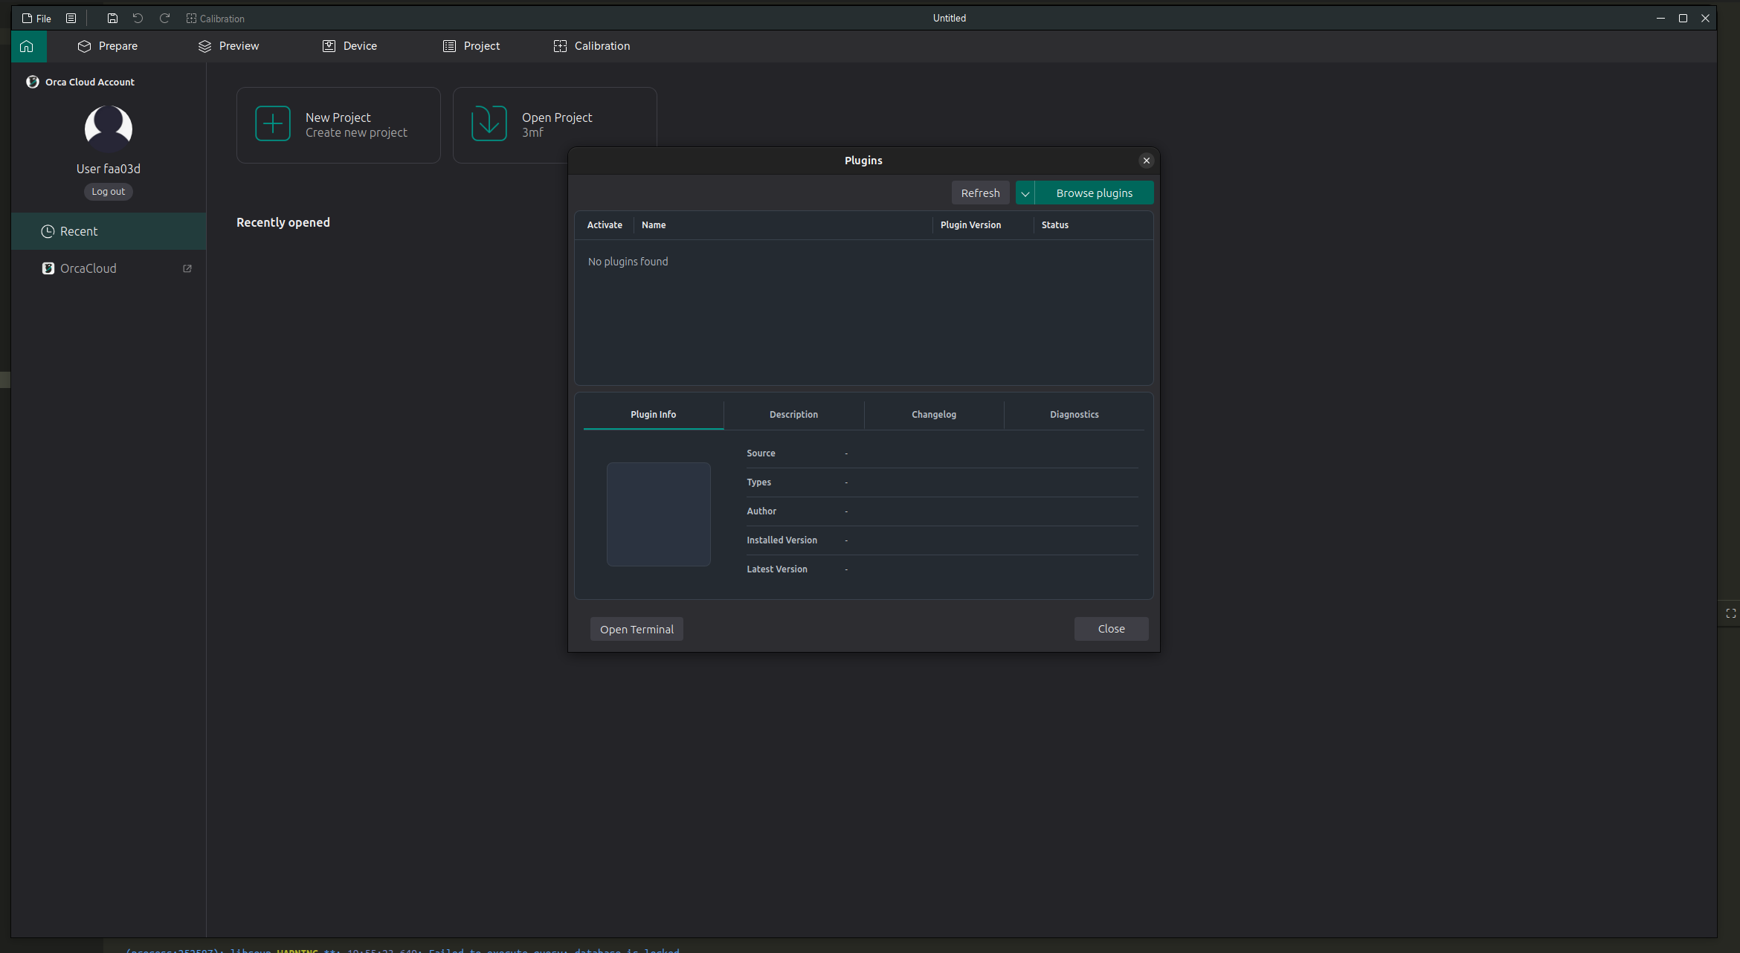The image size is (1740, 953).
Task: Open the Diagnostics tab
Action: (1074, 415)
